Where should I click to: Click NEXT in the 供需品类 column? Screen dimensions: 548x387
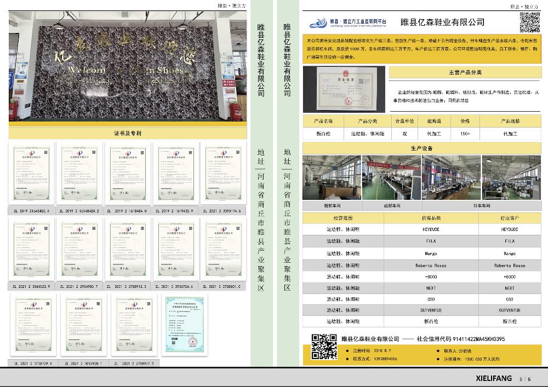431,288
